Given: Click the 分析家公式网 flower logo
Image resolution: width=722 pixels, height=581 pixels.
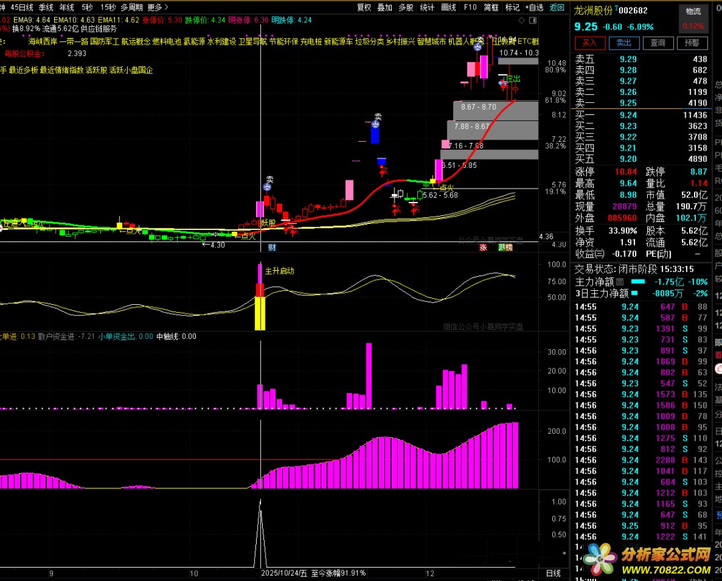Looking at the screenshot, I should tap(600, 558).
